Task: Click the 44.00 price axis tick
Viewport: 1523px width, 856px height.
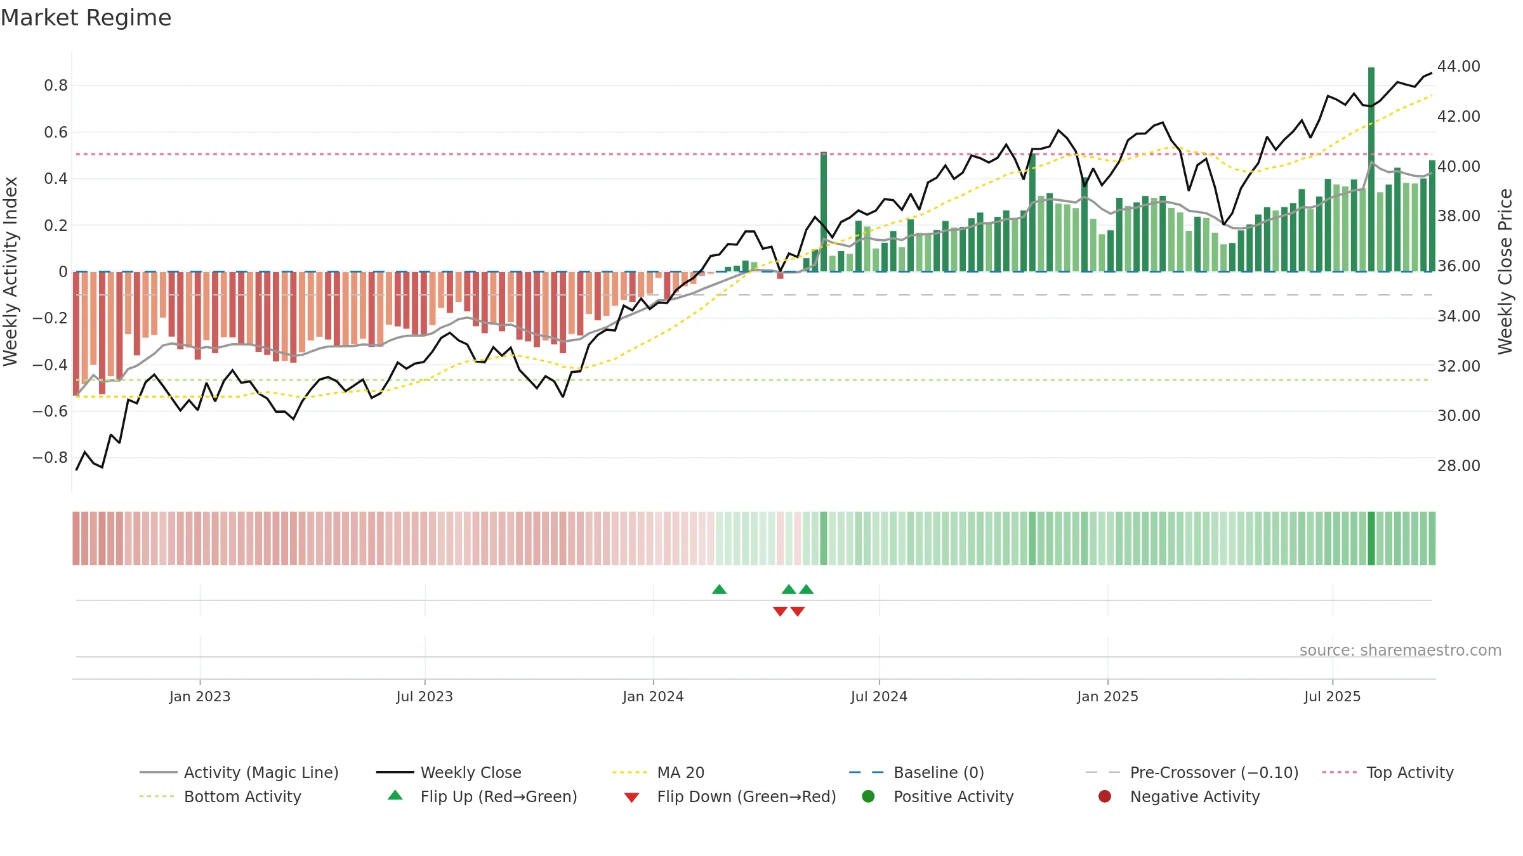Action: point(1458,67)
